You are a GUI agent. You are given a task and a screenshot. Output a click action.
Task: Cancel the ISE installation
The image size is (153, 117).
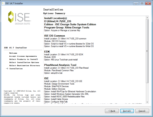pos(142,111)
